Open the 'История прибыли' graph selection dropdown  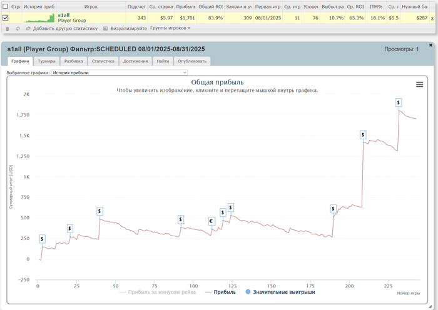(120, 72)
